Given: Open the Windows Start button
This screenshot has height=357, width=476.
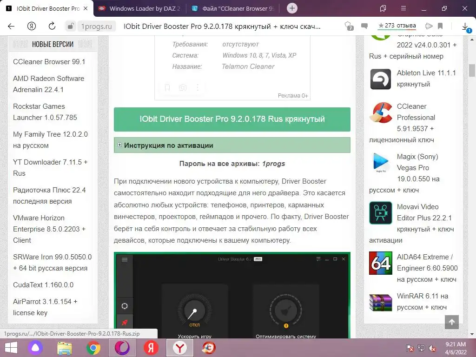Looking at the screenshot, I should click(x=11, y=348).
